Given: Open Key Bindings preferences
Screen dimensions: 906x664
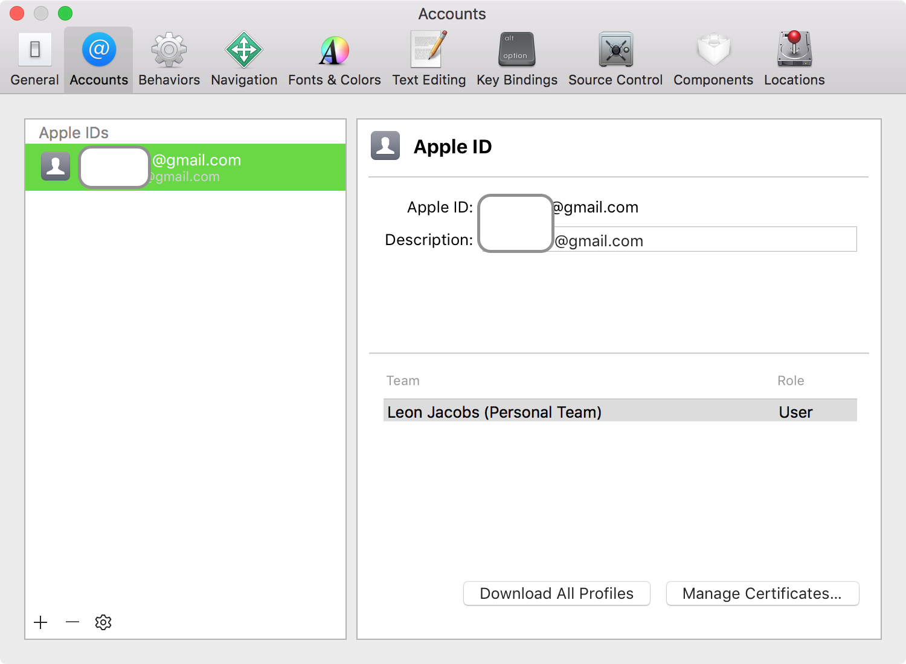Looking at the screenshot, I should pyautogui.click(x=516, y=59).
